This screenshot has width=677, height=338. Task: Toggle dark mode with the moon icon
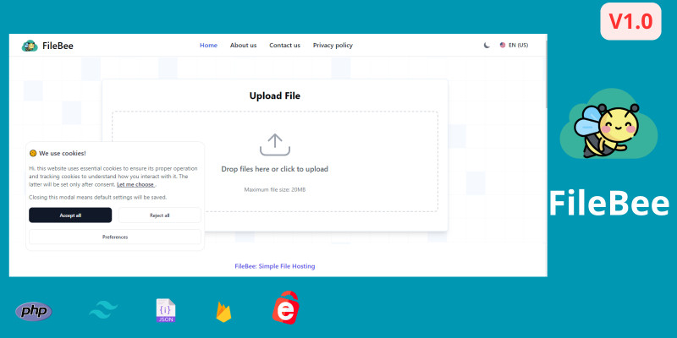(x=487, y=46)
